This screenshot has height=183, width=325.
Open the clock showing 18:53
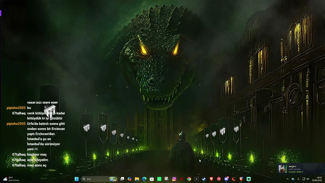[x=317, y=179]
